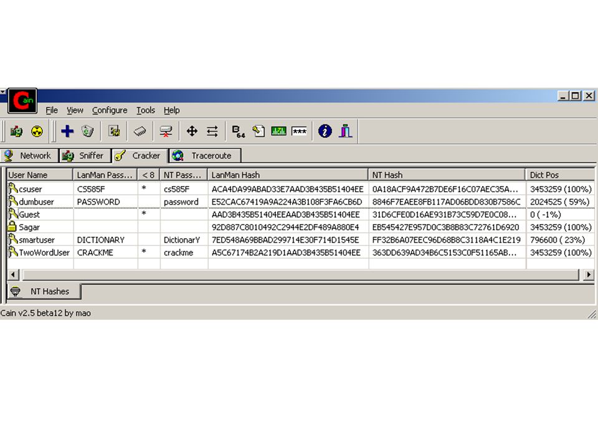Sort by the NT Hash column header
The image size is (598, 448).
click(447, 175)
